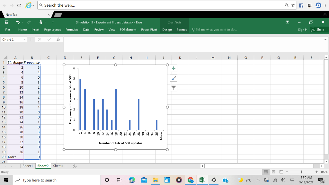Click the zoom slider handle

click(302, 172)
